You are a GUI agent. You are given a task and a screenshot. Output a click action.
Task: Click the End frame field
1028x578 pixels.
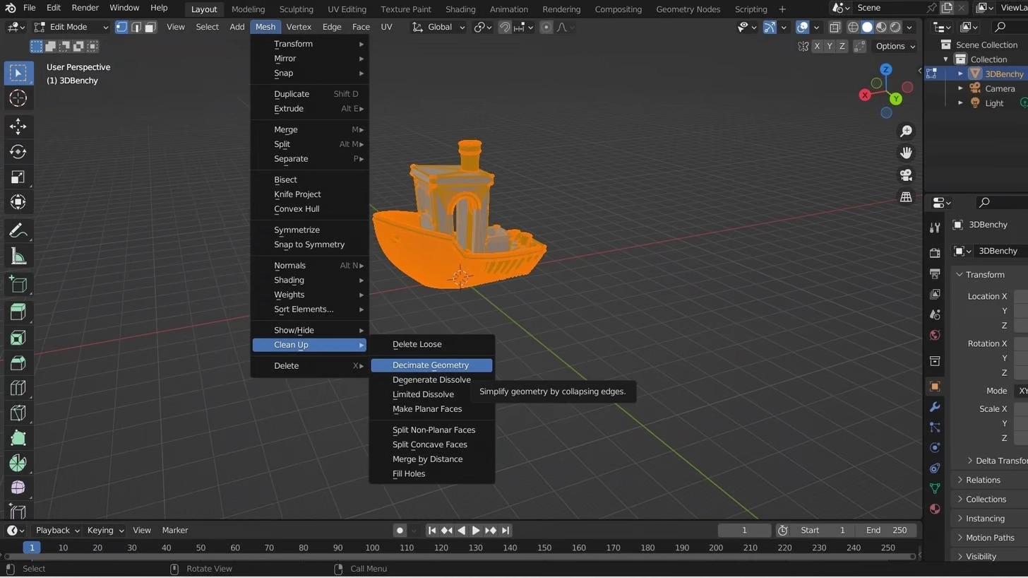coord(885,530)
